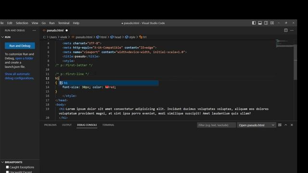Click the closing </head> tag
The width and height of the screenshot is (308, 173).
(61, 100)
